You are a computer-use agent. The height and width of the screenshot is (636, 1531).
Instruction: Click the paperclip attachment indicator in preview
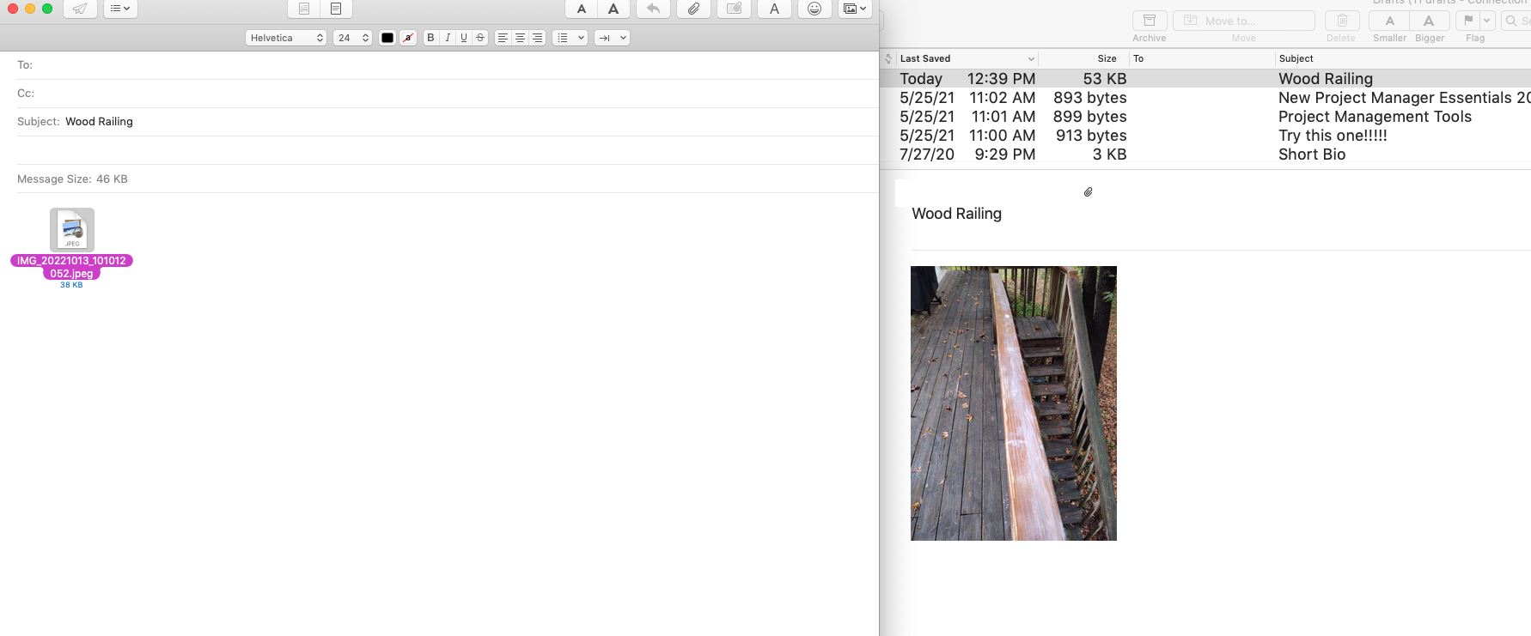1088,192
